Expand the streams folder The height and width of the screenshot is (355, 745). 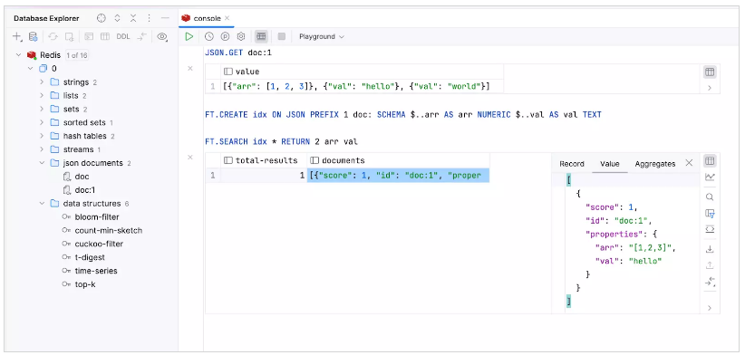coord(42,149)
